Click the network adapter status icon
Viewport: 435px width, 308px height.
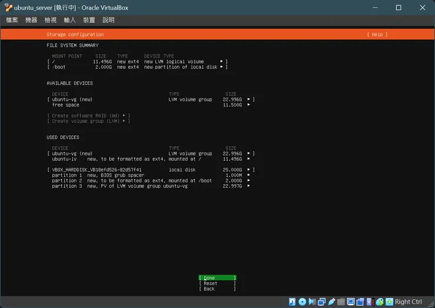tap(322, 302)
